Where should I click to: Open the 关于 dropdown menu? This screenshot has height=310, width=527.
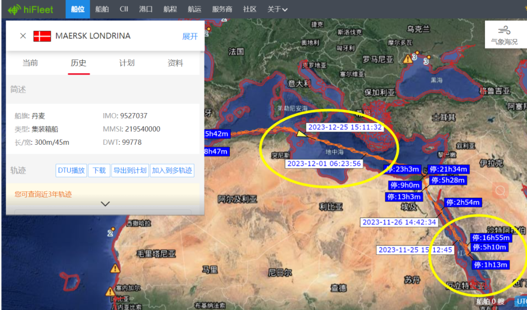pos(277,9)
